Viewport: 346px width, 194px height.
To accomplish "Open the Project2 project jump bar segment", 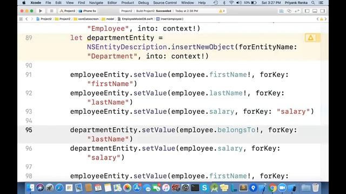I will (44, 19).
